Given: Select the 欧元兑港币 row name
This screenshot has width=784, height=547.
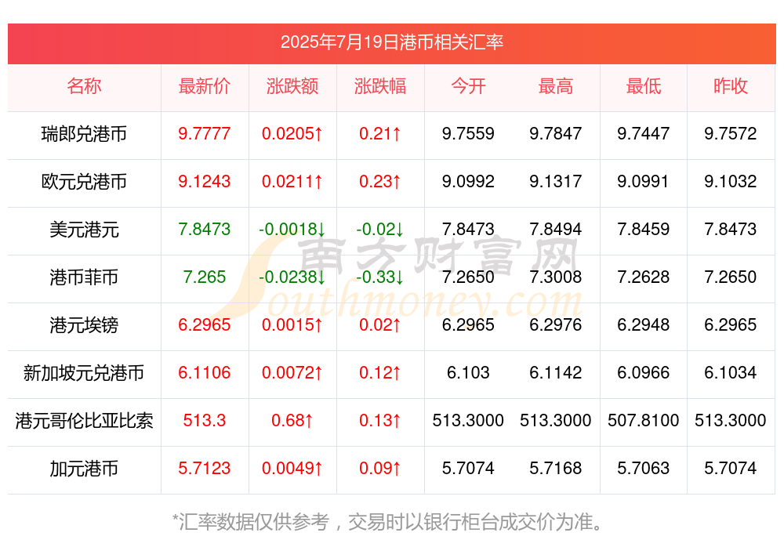Looking at the screenshot, I should click(x=84, y=182).
